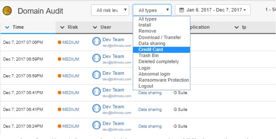
Task: Click orange risk dot in 06:24PM row
Action: 59,126
